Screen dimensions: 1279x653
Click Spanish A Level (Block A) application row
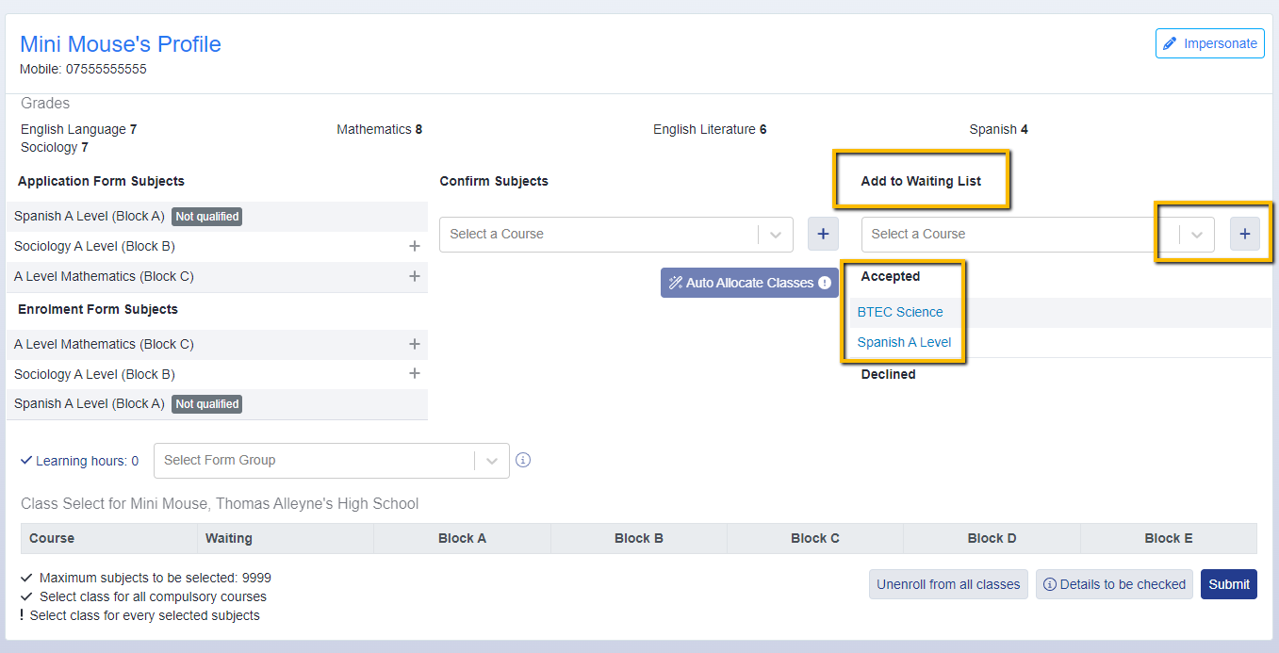217,216
